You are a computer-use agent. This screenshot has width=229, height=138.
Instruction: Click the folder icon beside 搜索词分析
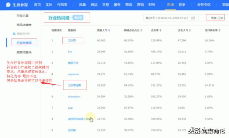(x=14, y=34)
